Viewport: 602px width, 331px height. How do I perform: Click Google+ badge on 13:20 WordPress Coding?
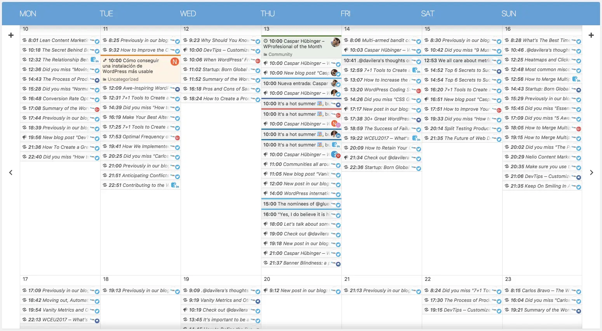pos(419,91)
